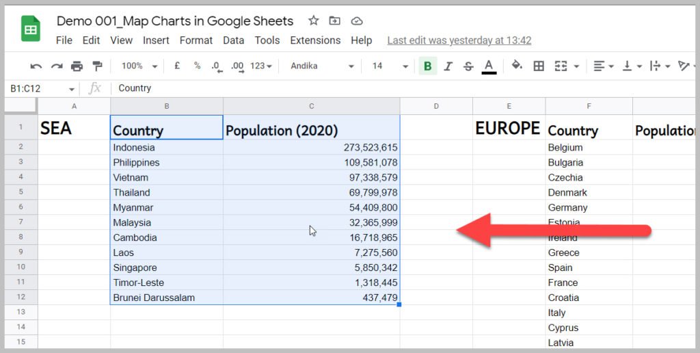
Task: Open the Tools menu
Action: click(267, 40)
